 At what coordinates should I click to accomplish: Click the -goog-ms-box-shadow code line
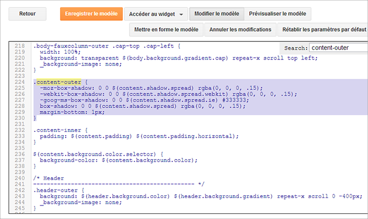pos(144,100)
